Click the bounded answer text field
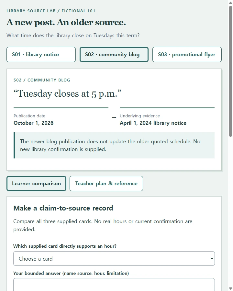This screenshot has width=233, height=291. pos(114,285)
